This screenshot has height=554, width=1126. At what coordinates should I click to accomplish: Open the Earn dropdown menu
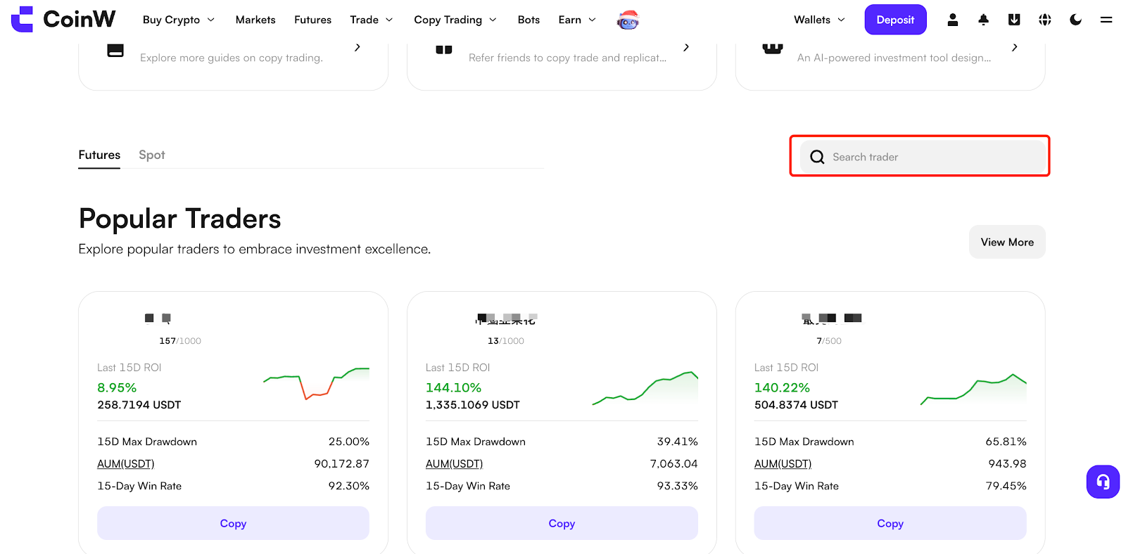(x=577, y=20)
